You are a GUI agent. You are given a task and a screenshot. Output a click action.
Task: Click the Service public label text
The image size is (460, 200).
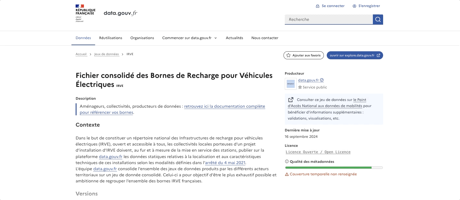pyautogui.click(x=315, y=87)
